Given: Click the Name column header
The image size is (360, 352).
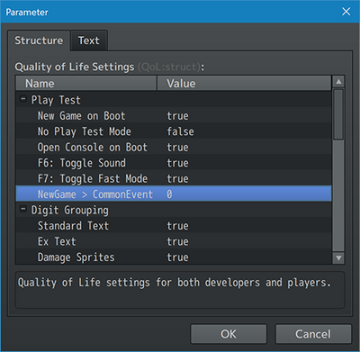Looking at the screenshot, I should (x=86, y=83).
